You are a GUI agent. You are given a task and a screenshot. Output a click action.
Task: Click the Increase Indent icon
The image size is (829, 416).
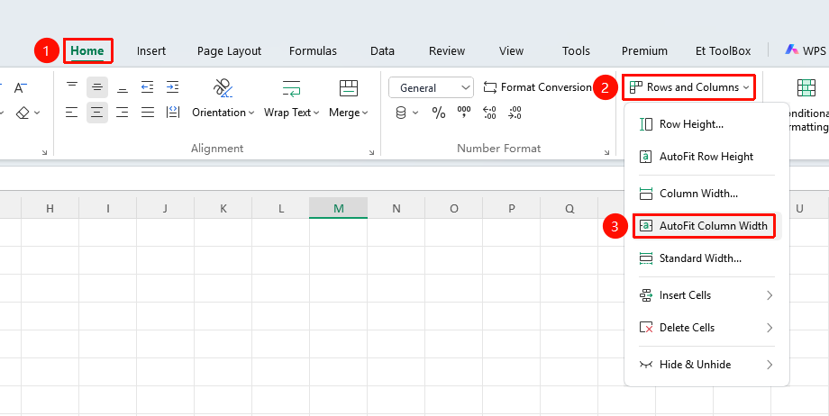(x=172, y=87)
